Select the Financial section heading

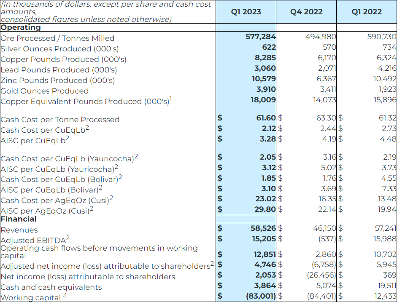(19, 219)
